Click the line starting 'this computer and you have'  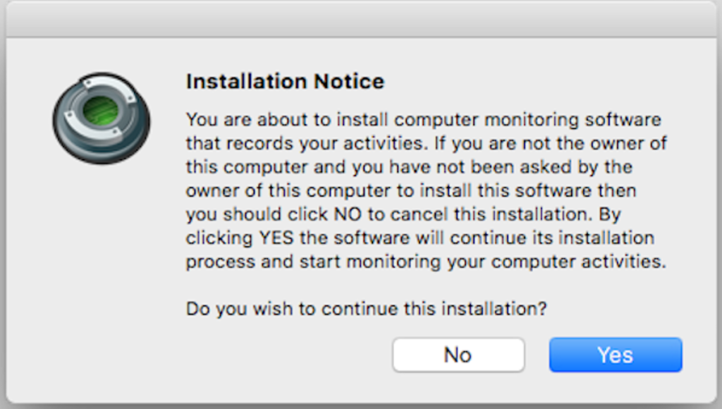click(409, 167)
